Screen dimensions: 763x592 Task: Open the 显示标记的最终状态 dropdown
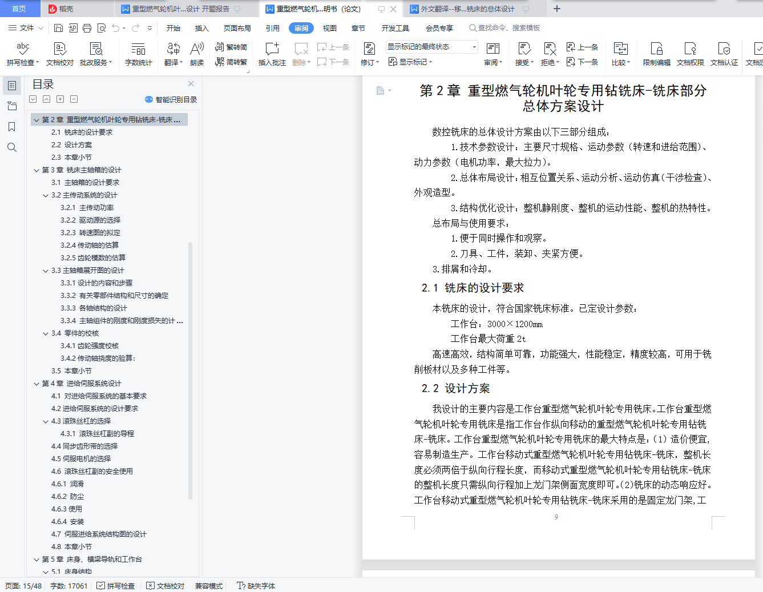432,47
